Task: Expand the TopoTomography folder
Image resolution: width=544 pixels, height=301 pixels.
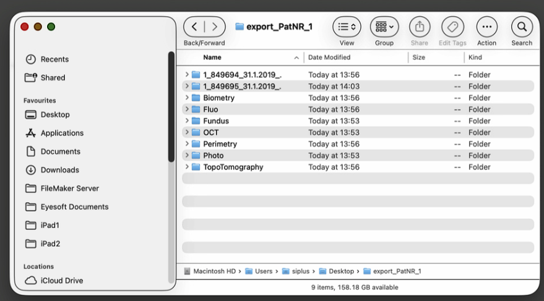Action: (187, 167)
